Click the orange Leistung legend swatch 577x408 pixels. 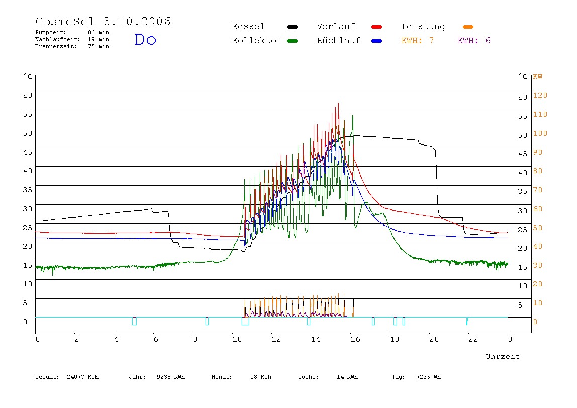click(x=468, y=27)
